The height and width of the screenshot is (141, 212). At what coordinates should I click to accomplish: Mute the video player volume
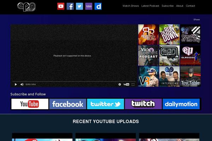(x=22, y=84)
